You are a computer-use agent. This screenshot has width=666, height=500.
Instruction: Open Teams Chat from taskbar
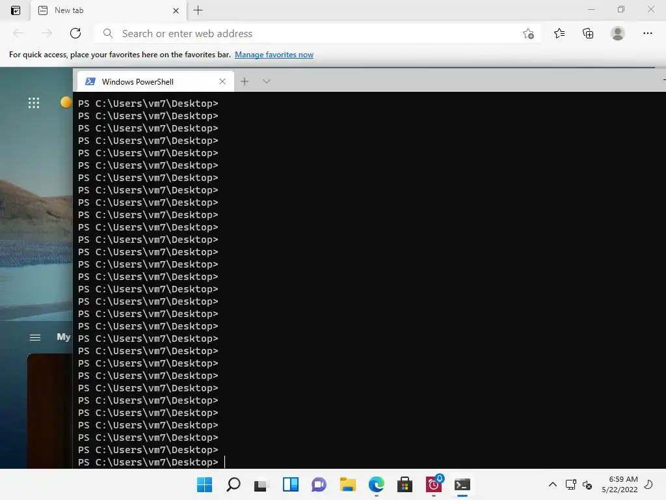319,484
